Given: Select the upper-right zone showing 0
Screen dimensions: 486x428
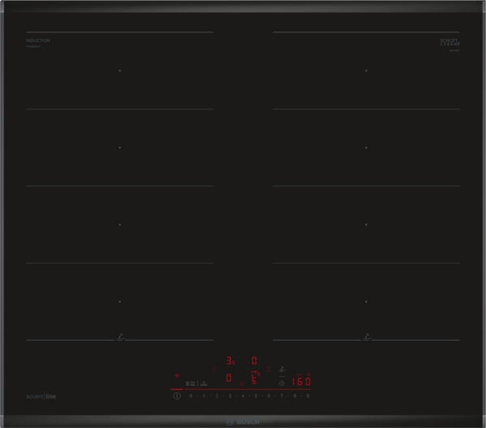Looking at the screenshot, I should [254, 362].
